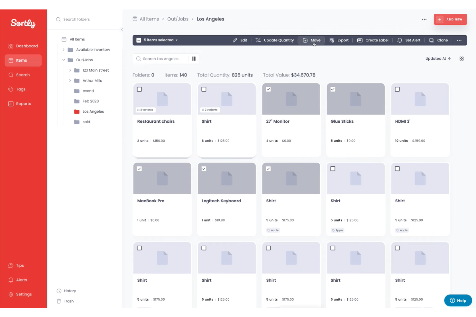Open folder options three-dot menu beside Add New
476x317 pixels.
(424, 19)
